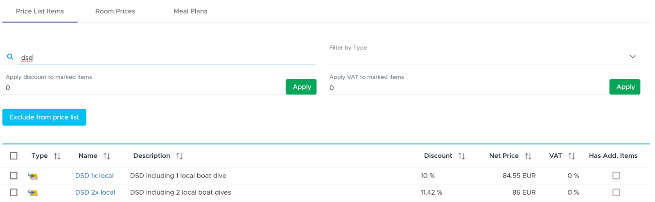Check the select-all header checkbox
Image resolution: width=655 pixels, height=202 pixels.
[14, 156]
